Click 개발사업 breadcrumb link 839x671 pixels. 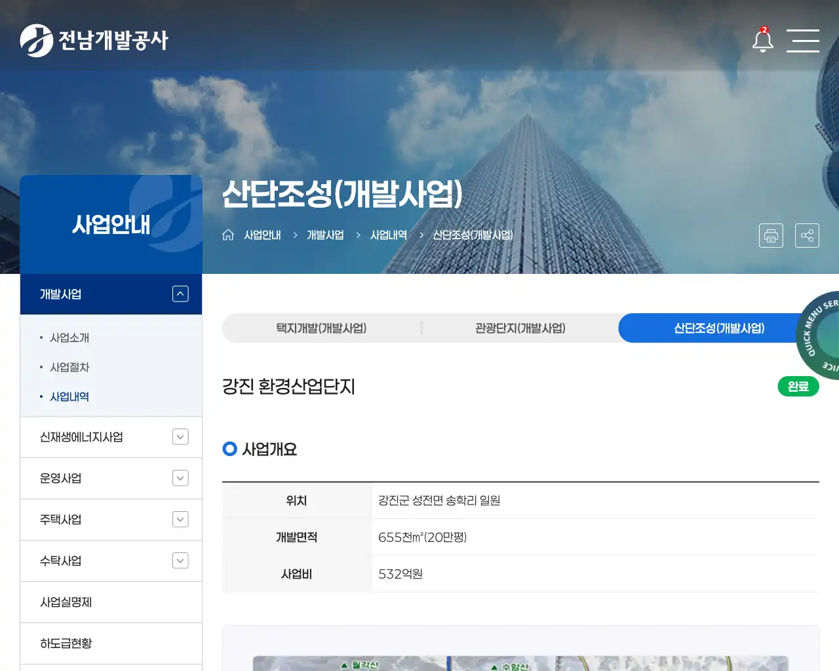click(x=325, y=235)
